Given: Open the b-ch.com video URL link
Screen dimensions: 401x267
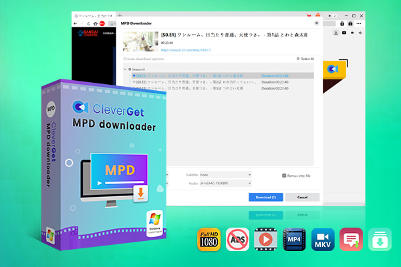Looking at the screenshot, I should (184, 50).
